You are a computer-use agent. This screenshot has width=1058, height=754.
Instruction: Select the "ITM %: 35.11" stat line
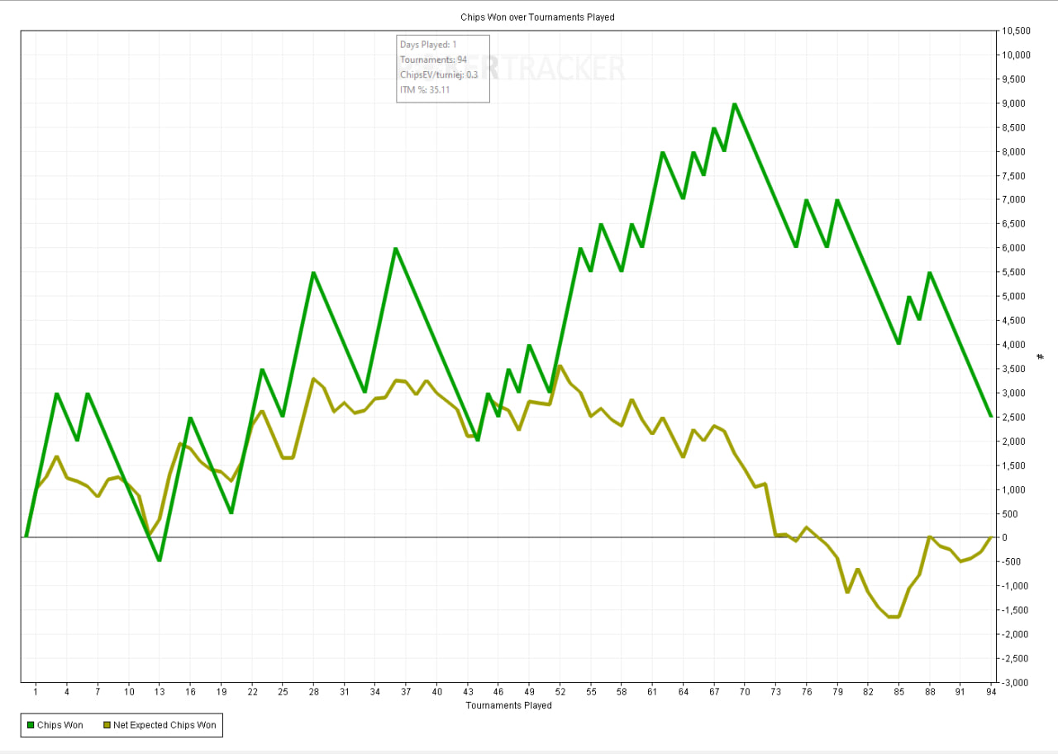pyautogui.click(x=425, y=89)
